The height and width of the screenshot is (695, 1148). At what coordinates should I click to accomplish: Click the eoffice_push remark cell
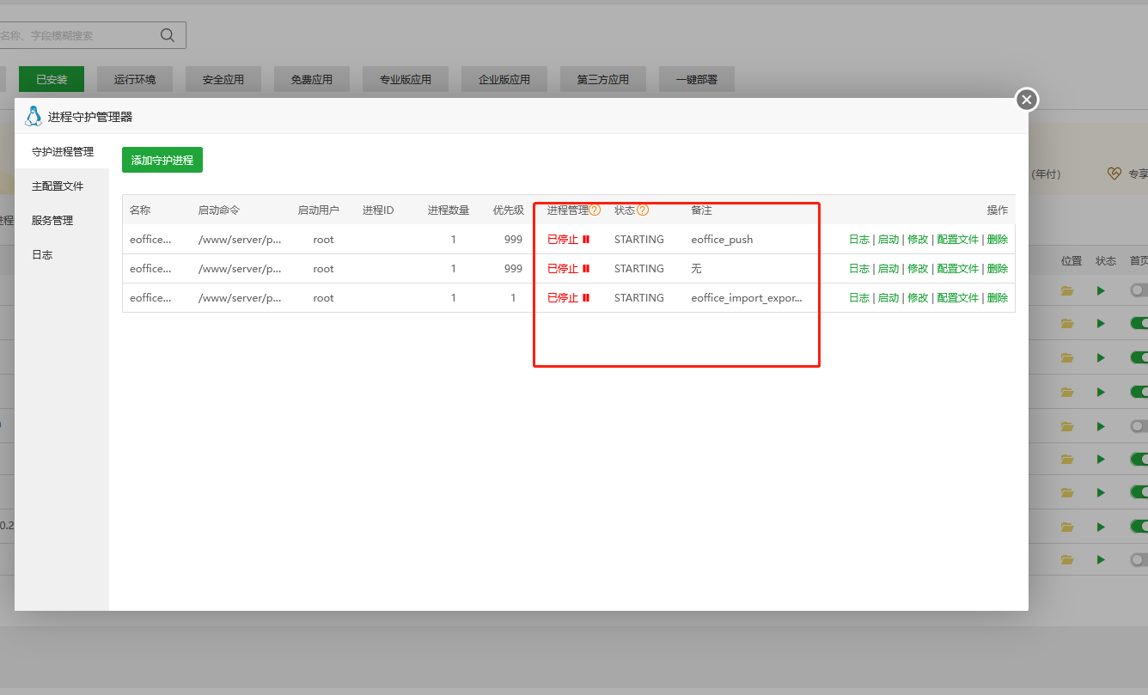[x=722, y=240]
